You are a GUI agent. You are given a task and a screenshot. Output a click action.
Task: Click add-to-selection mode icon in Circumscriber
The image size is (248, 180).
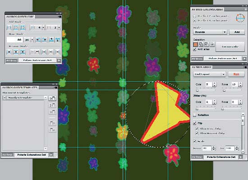201,45
